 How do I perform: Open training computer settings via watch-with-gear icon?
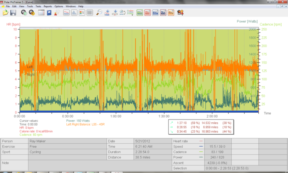(32, 13)
